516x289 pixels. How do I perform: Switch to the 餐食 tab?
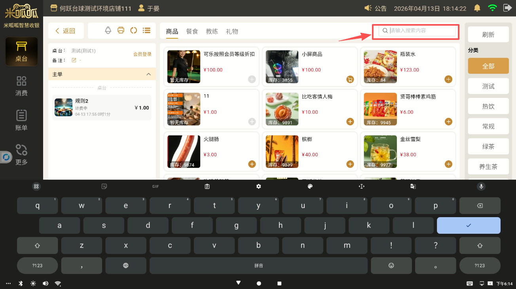(192, 32)
